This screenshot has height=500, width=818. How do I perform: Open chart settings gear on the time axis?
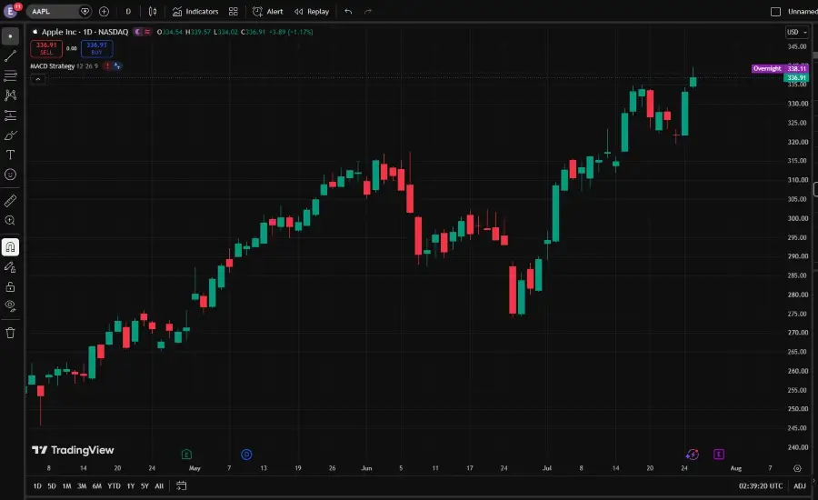797,468
